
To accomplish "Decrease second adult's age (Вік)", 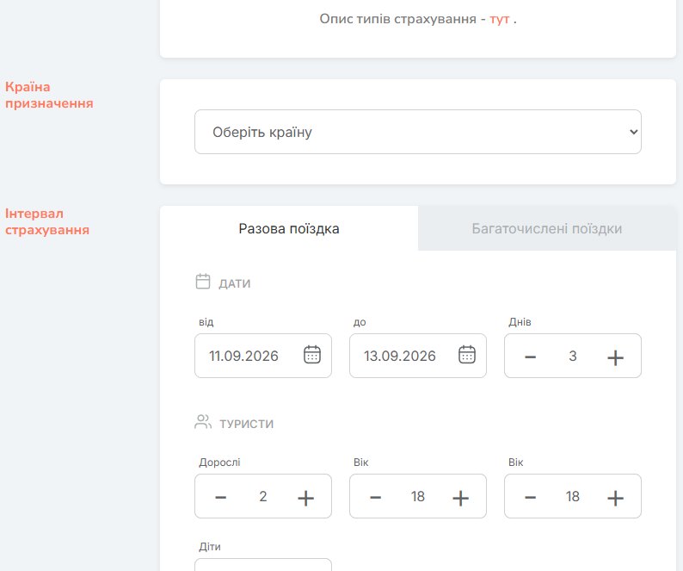I will coord(530,498).
